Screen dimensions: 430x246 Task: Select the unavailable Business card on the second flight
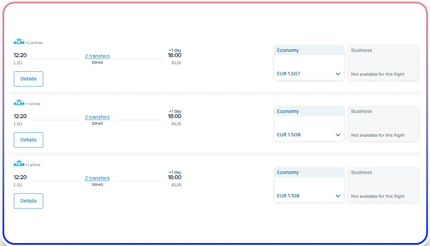click(x=383, y=123)
